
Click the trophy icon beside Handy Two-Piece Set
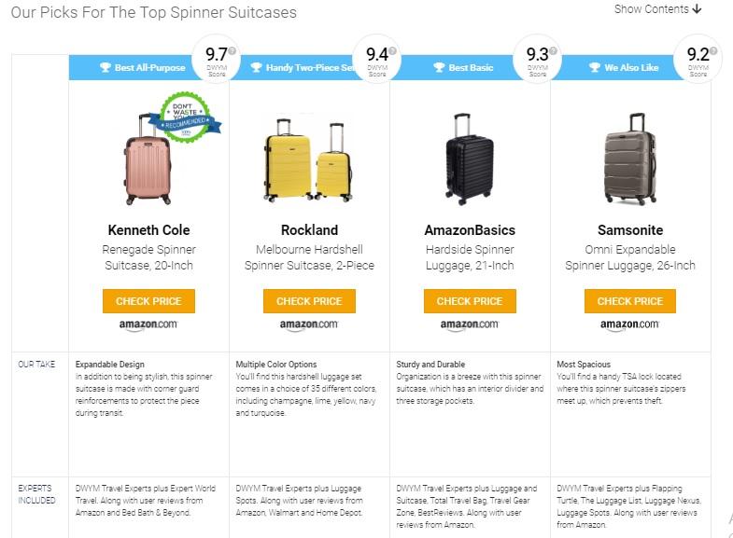pos(256,68)
